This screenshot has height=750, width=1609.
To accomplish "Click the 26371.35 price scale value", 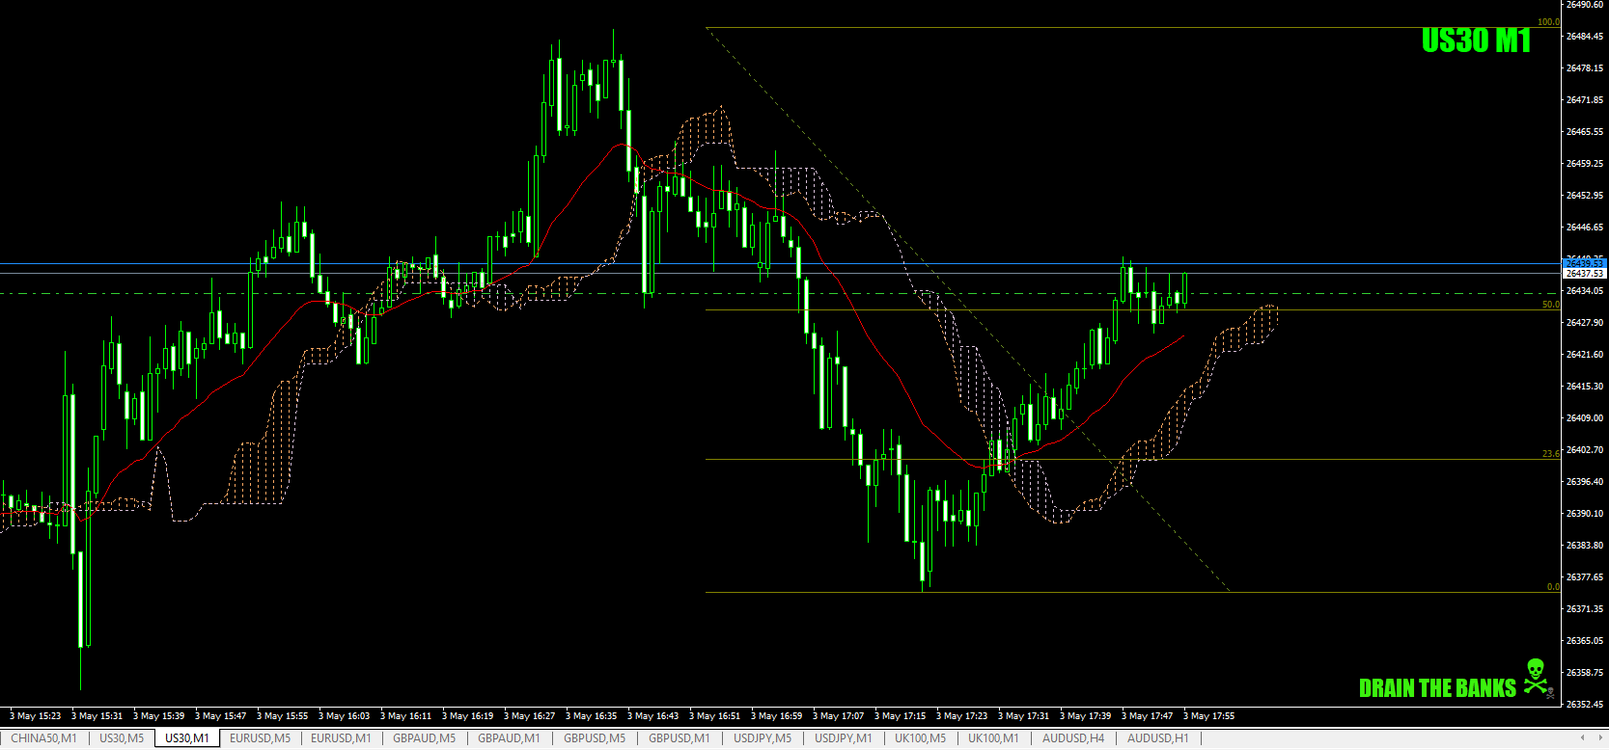I will point(1585,609).
